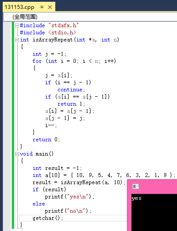Click the "i--;" statement
The width and height of the screenshot is (177, 231).
51,125
